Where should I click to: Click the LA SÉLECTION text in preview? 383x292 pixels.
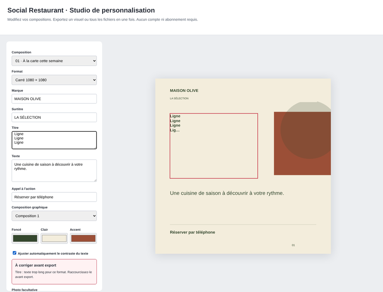click(179, 98)
